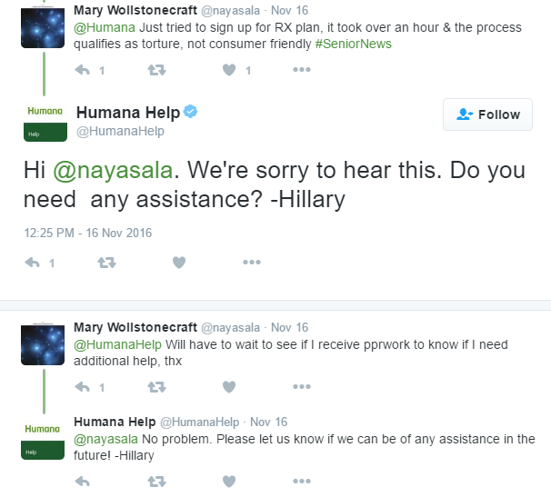Screen dimensions: 551x497
Task: Reply to Humana's No problem tweet
Action: tap(83, 482)
